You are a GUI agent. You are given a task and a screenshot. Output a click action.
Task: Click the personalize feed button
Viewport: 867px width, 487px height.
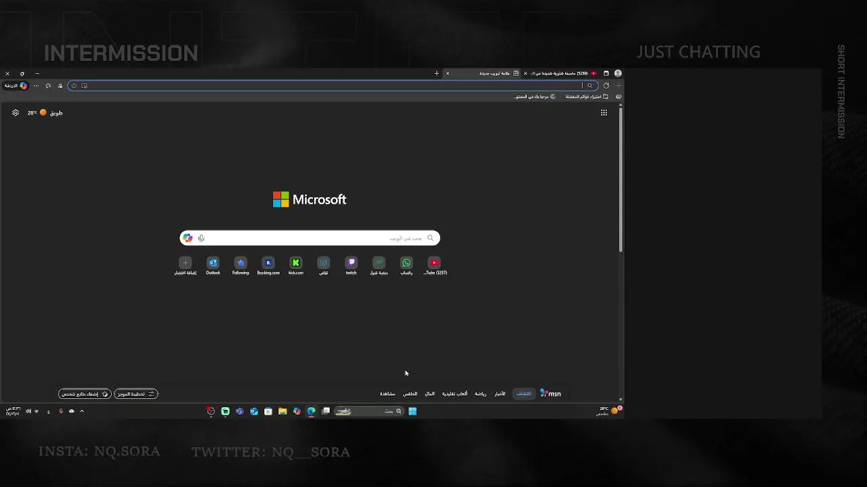85,394
